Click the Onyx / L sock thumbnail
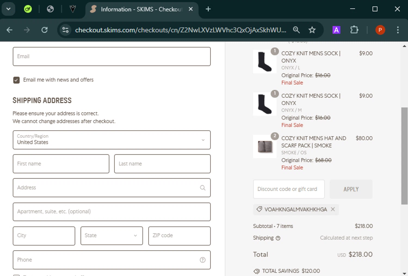 point(264,62)
